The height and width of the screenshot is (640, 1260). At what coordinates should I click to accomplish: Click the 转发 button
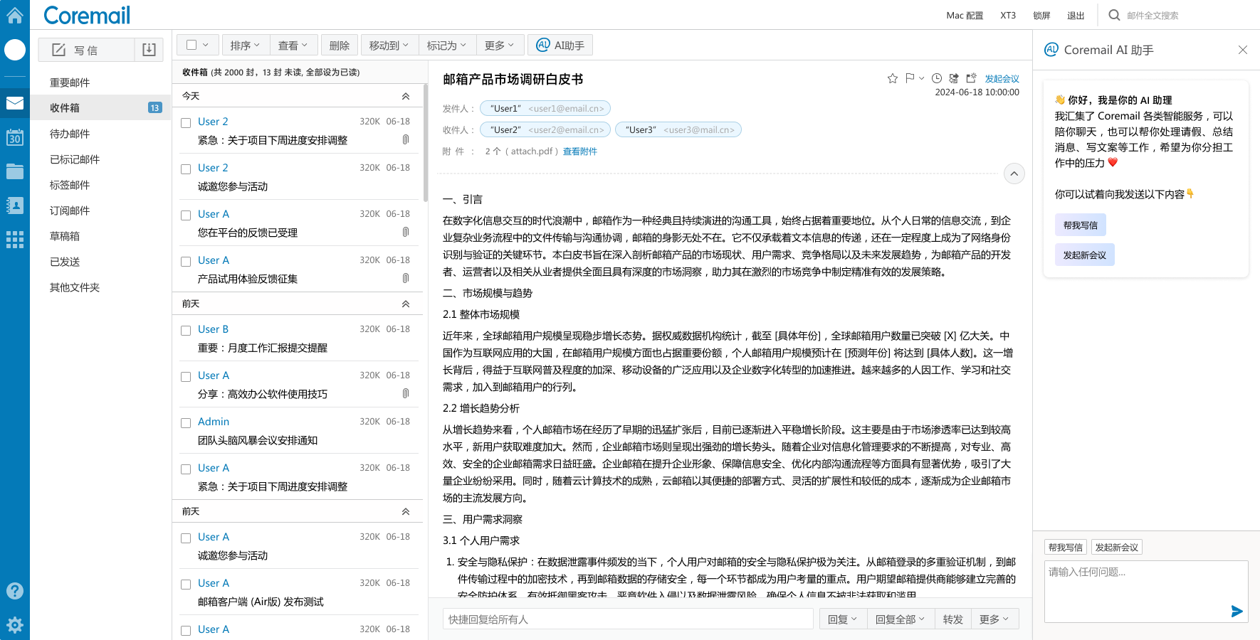(952, 619)
